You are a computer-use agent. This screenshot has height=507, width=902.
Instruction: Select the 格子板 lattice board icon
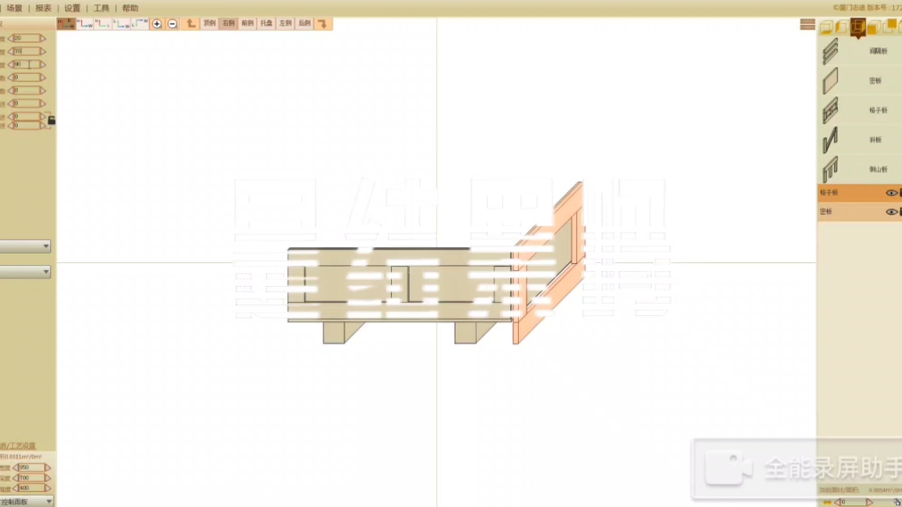(831, 111)
